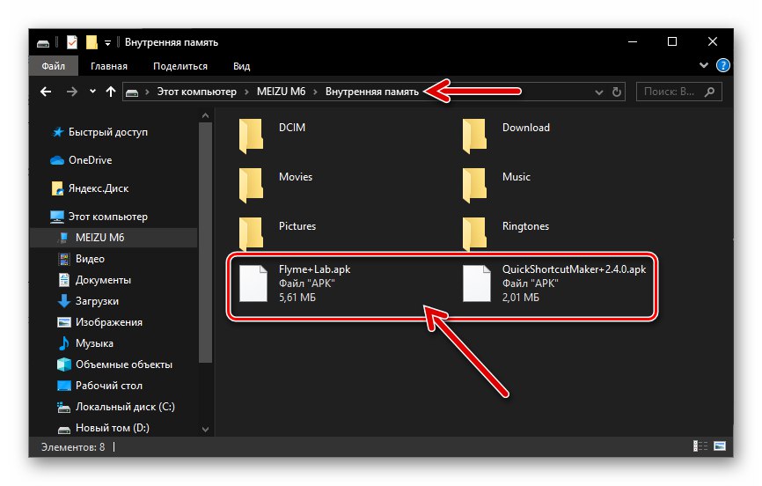Switch to details view in status bar
The width and height of the screenshot is (762, 486).
tap(700, 446)
